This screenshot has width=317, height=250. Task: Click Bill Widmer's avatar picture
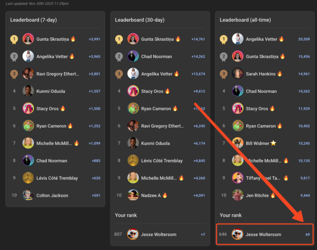pos(238,143)
